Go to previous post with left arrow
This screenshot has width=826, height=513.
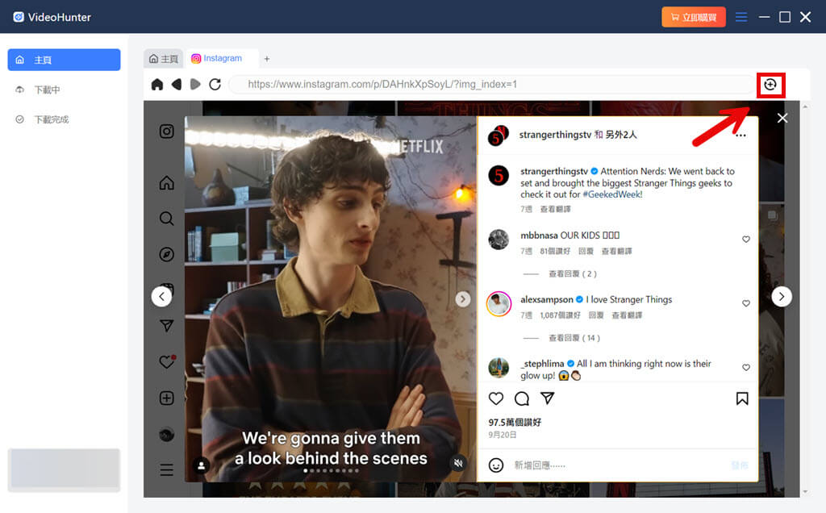(161, 297)
